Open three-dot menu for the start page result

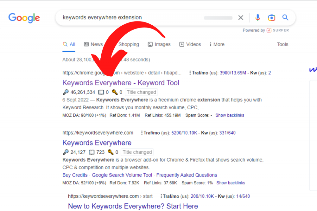161,196
